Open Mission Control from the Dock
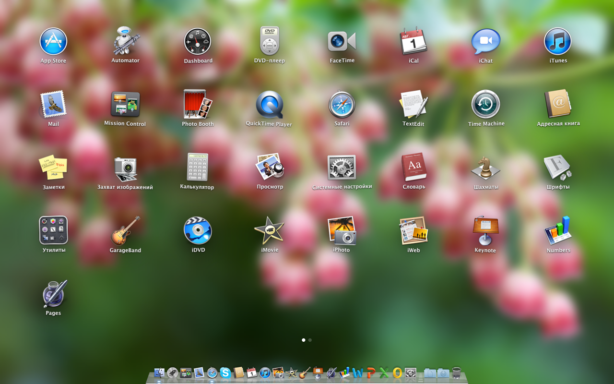614x384 pixels. coord(186,373)
